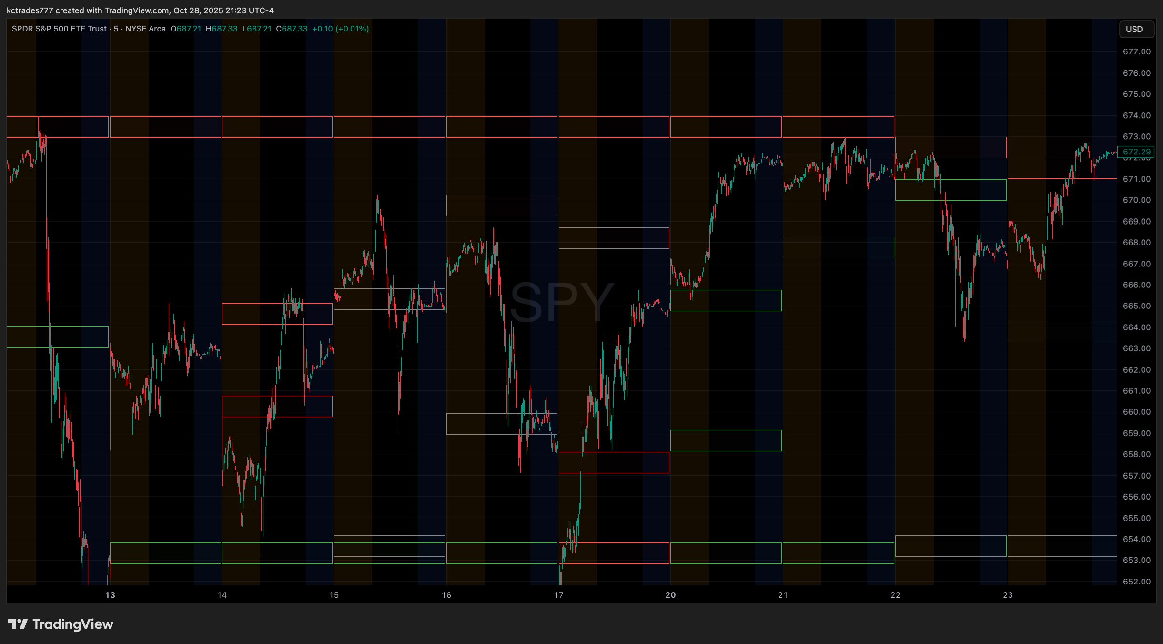Open the USD currency selector

tap(1136, 29)
